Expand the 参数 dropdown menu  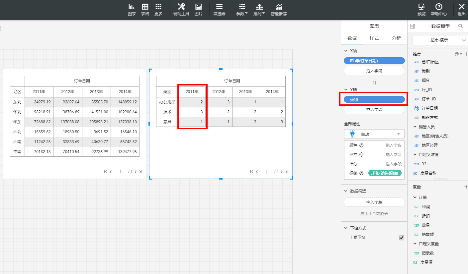pos(242,10)
